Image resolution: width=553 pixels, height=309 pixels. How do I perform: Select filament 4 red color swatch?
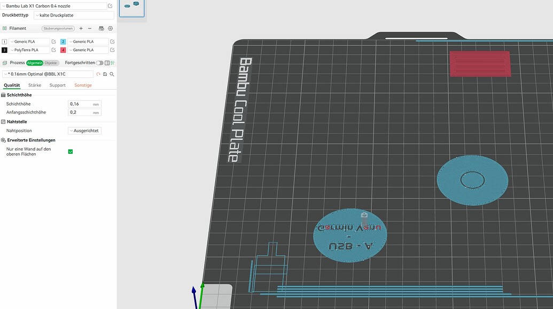click(x=63, y=50)
